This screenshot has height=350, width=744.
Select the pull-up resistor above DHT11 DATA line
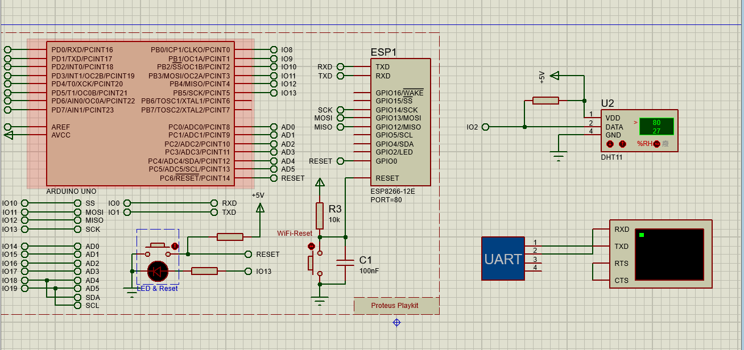pos(545,101)
